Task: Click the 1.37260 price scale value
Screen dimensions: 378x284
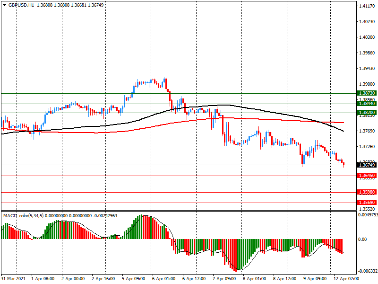Action: click(x=367, y=147)
